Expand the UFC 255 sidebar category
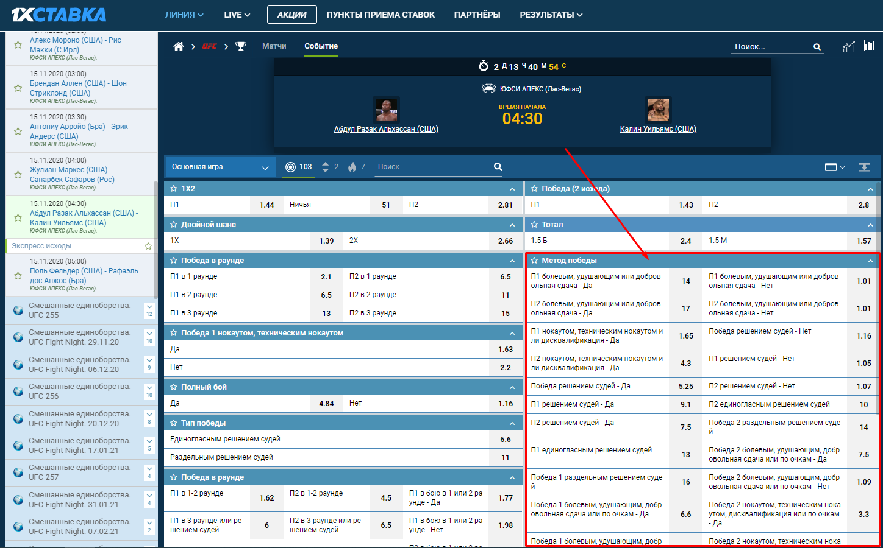The height and width of the screenshot is (548, 883). tap(149, 311)
